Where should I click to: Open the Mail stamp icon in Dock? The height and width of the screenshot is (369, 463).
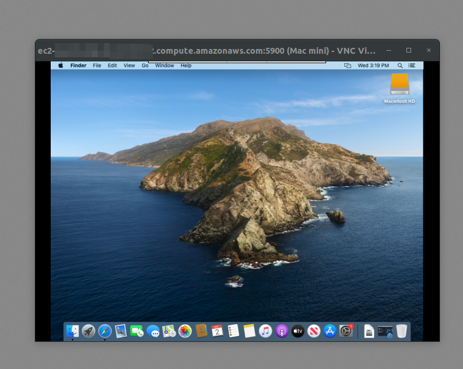coord(121,331)
